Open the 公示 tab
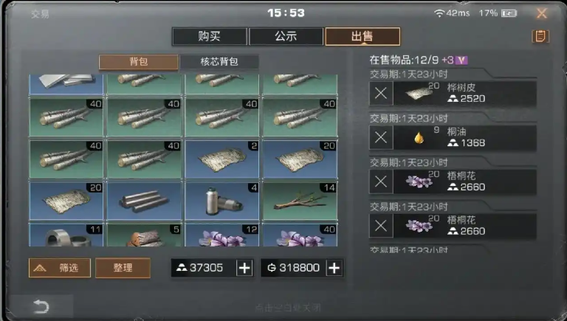Screen dimensions: 567x321 coord(286,36)
